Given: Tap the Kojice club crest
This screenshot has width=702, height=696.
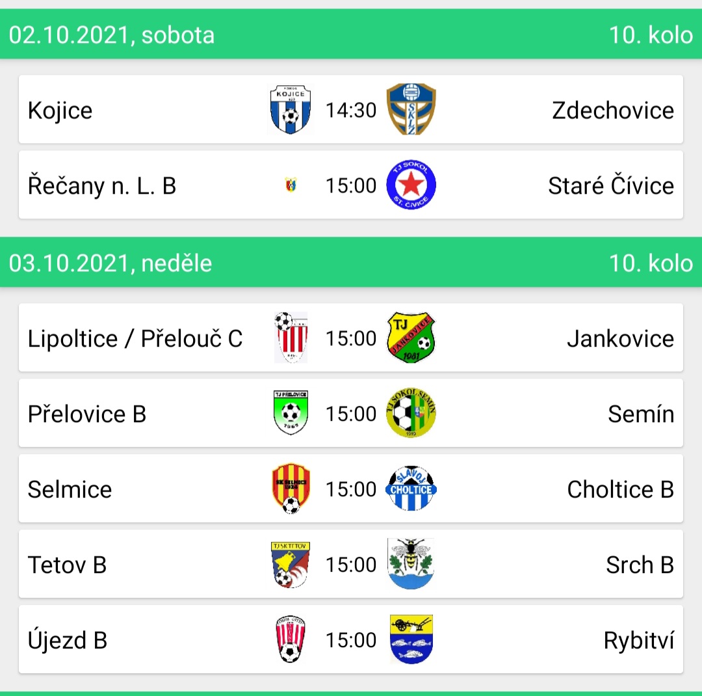Looking at the screenshot, I should (291, 110).
